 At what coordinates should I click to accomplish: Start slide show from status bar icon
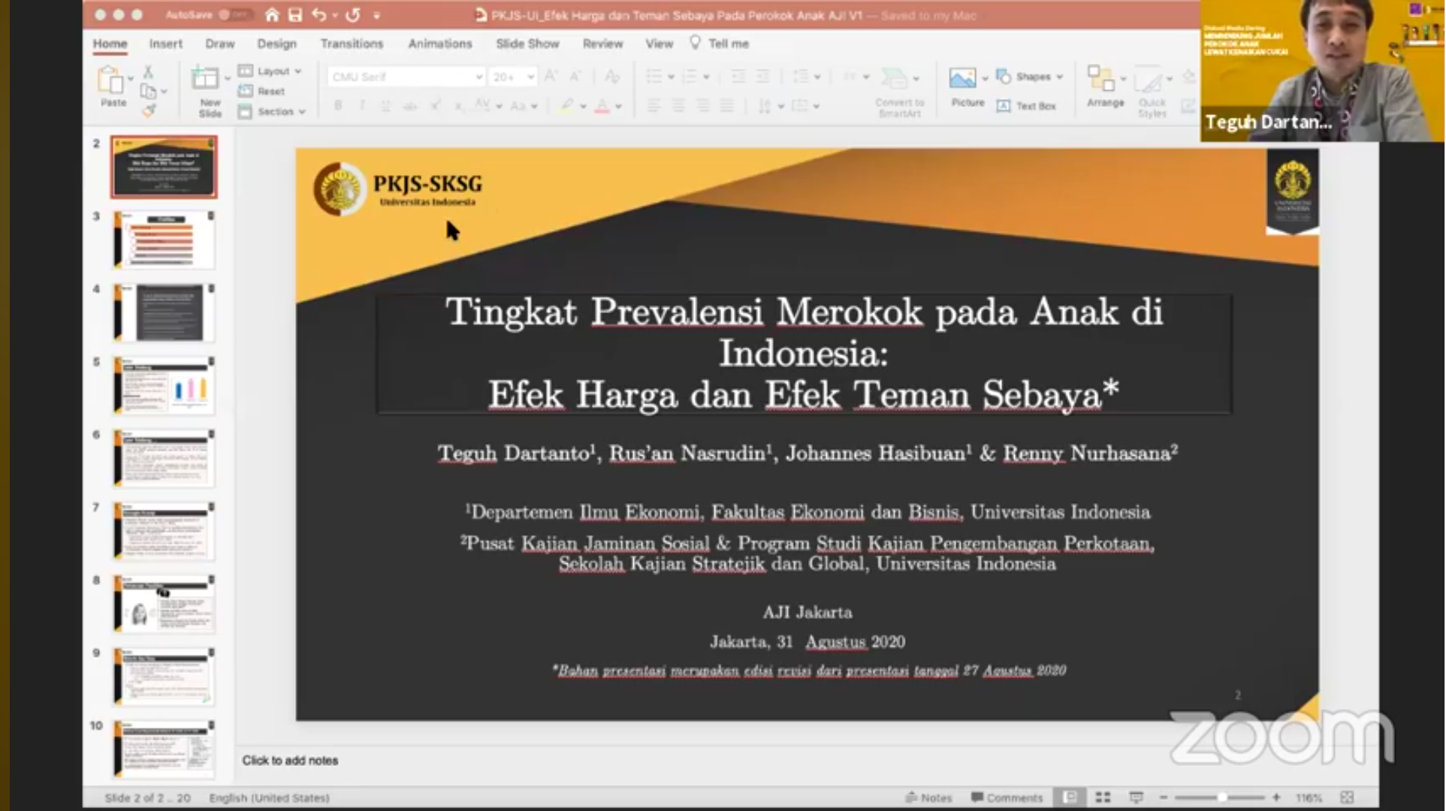coord(1136,797)
